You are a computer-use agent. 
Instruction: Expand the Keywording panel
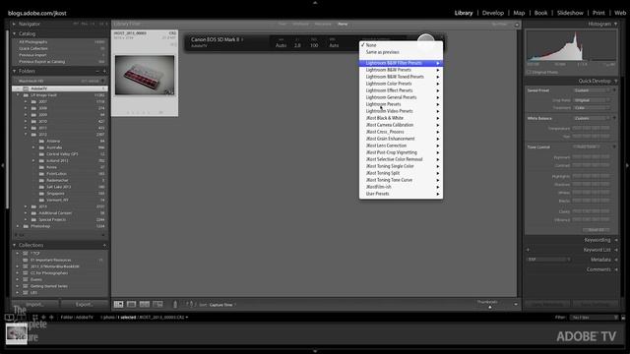[616, 240]
